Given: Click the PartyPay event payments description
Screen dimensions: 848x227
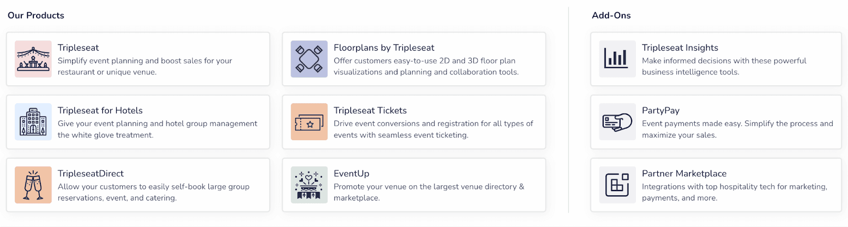Looking at the screenshot, I should (737, 129).
